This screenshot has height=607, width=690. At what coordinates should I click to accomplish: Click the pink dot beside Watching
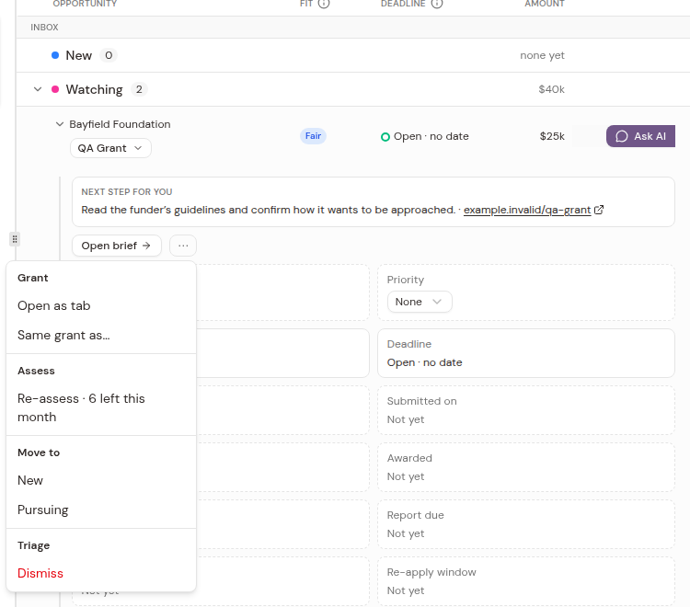pyautogui.click(x=55, y=89)
